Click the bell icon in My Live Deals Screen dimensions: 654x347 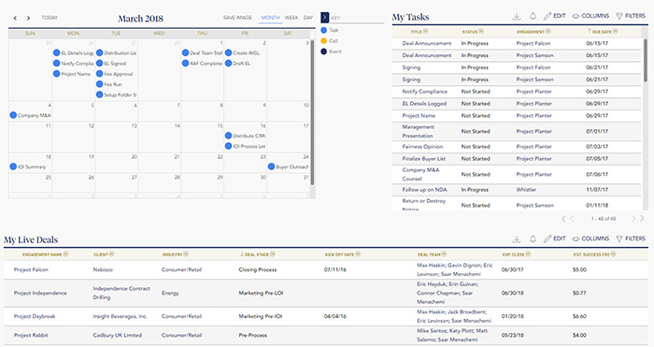click(x=533, y=239)
